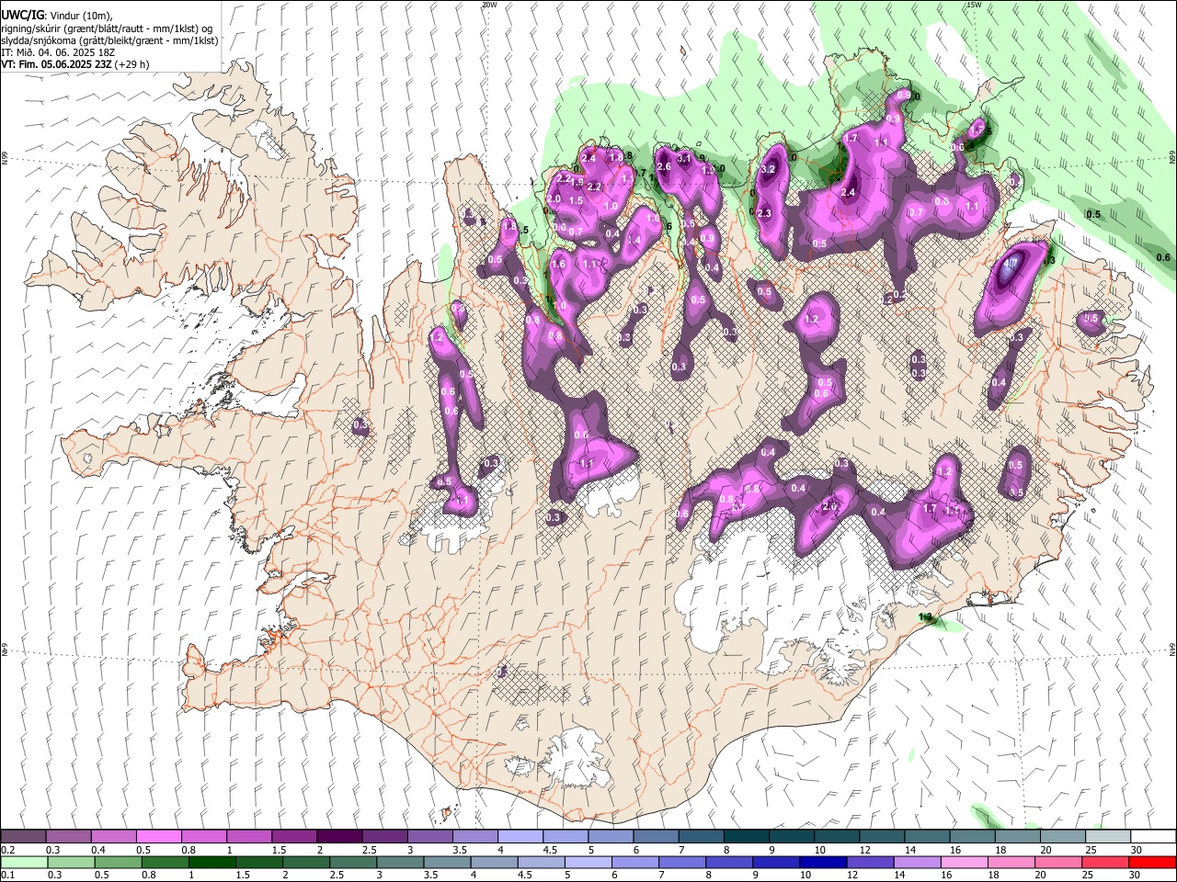Click the '30' label in the upper legend
This screenshot has height=882, width=1177.
(x=1137, y=850)
